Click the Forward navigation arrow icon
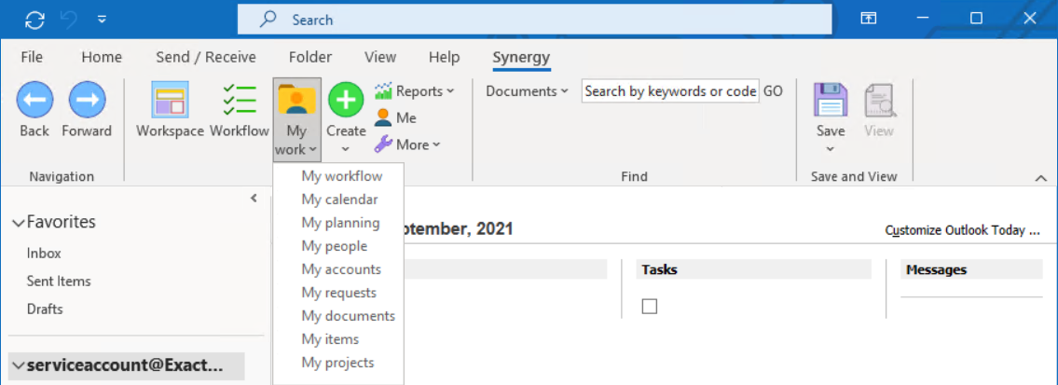This screenshot has width=1058, height=385. [x=87, y=100]
